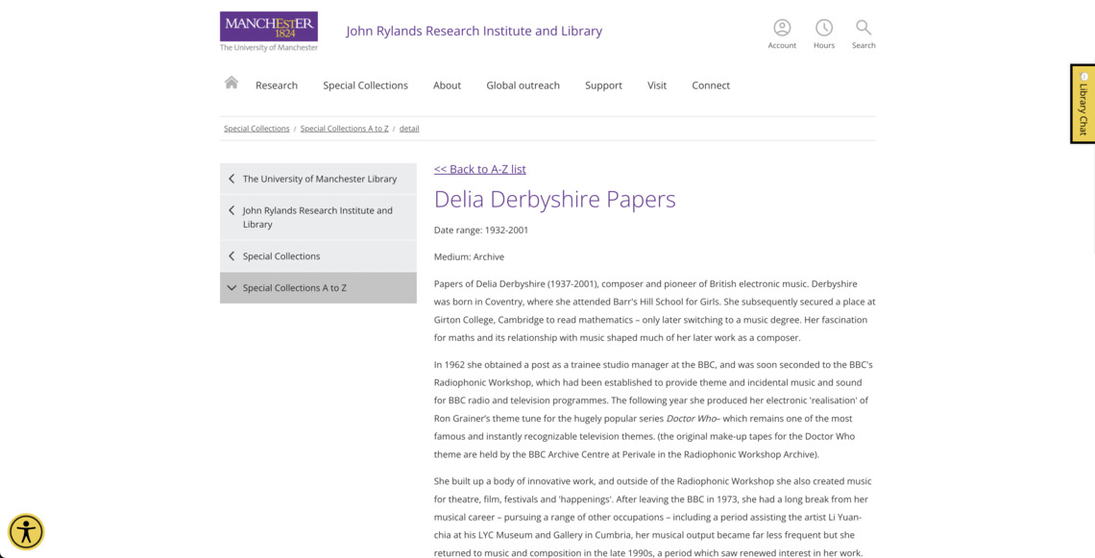Open the Research menu
This screenshot has height=558, width=1095.
tap(277, 85)
